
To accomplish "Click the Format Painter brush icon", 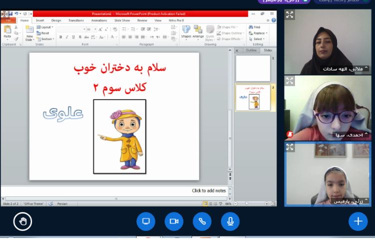I will (x=16, y=38).
